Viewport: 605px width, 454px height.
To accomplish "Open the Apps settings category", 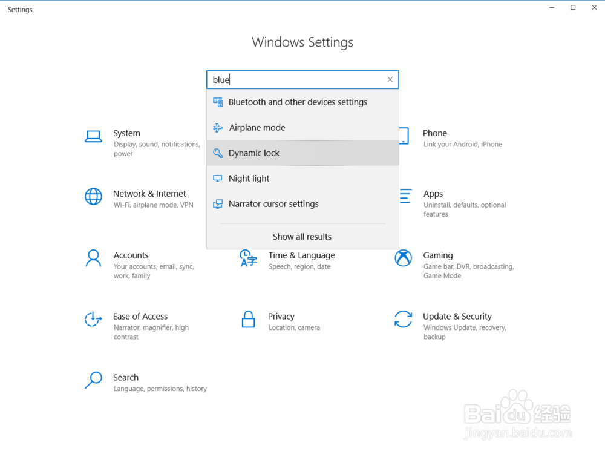I will tap(453, 203).
